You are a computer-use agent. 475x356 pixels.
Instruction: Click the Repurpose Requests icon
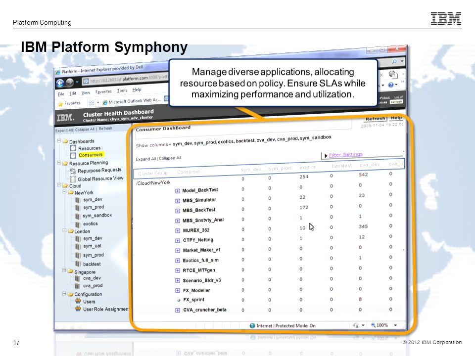click(x=73, y=172)
